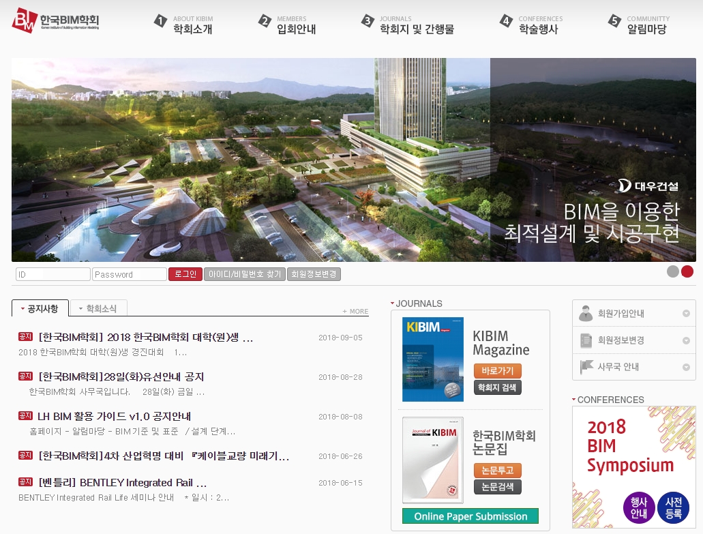Switch to the 학회소식 tab

(x=99, y=308)
